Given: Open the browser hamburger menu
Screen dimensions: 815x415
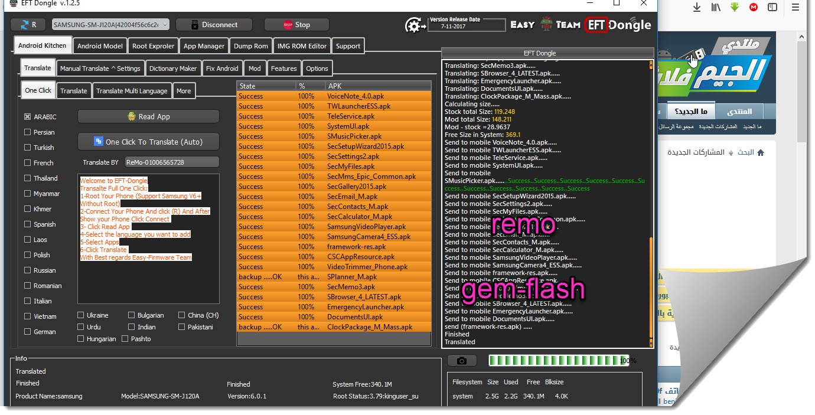Looking at the screenshot, I should 796,7.
